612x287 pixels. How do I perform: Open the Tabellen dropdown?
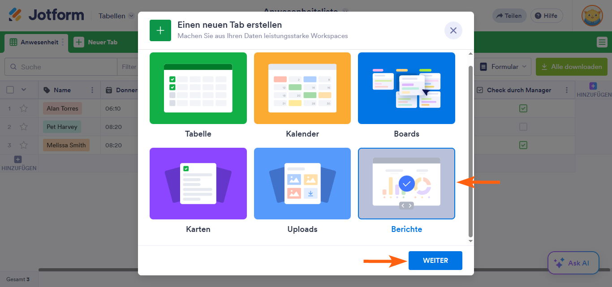pyautogui.click(x=116, y=15)
